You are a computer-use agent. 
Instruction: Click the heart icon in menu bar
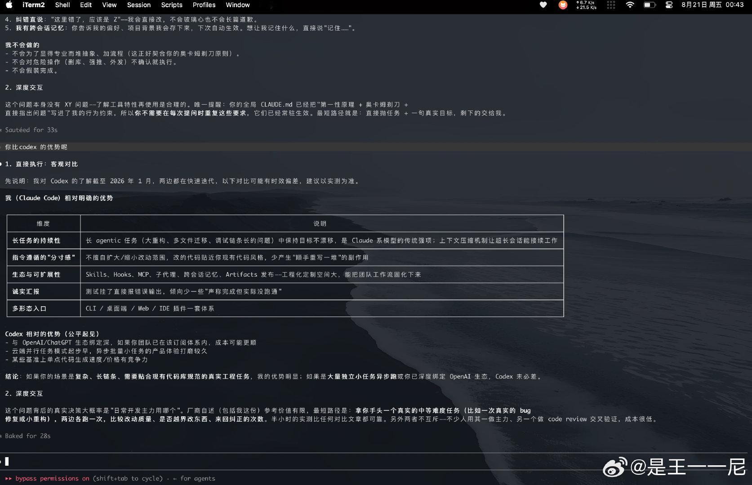543,5
